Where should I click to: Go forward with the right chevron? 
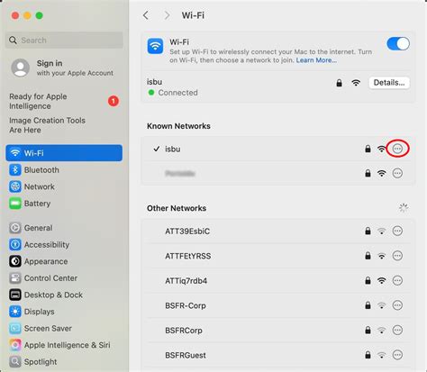tap(167, 15)
